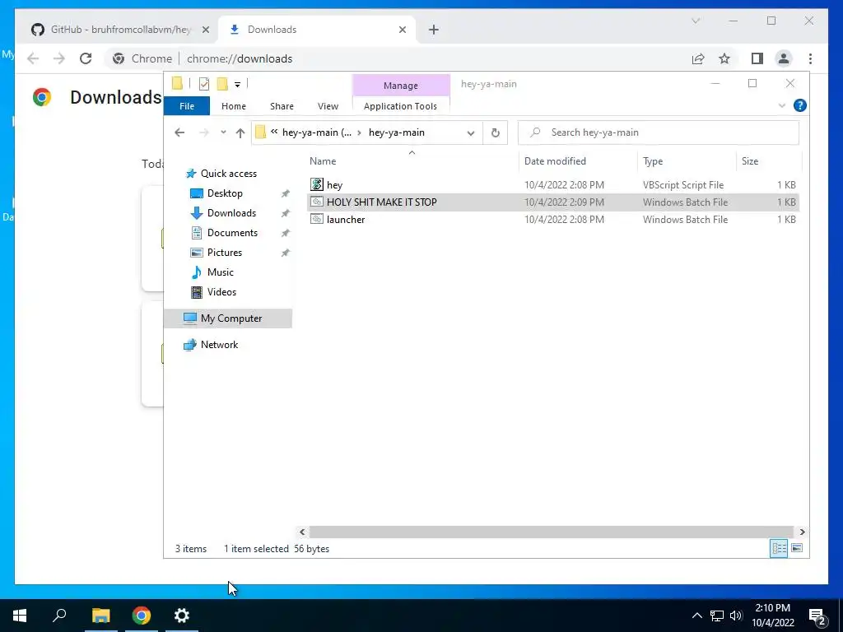Open Settings from the taskbar
The width and height of the screenshot is (843, 632).
(x=182, y=616)
